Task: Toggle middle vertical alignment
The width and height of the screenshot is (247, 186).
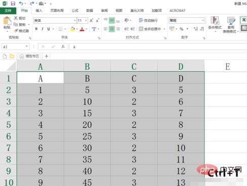Action: pos(112,20)
